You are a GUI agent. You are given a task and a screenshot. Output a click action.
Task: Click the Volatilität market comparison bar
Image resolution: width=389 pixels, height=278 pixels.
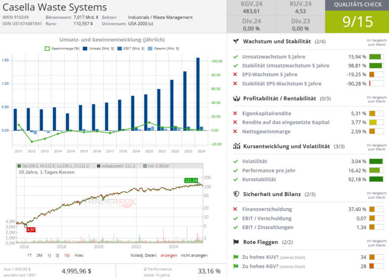(376, 161)
